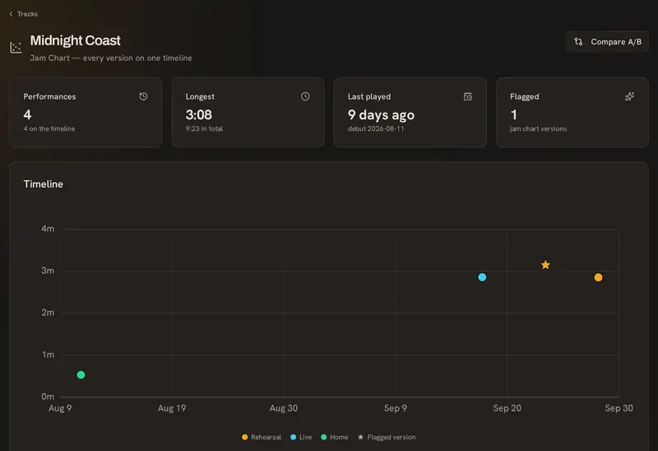Click the 3:08 longest duration value
Viewport: 658px width, 451px height.
(x=199, y=114)
